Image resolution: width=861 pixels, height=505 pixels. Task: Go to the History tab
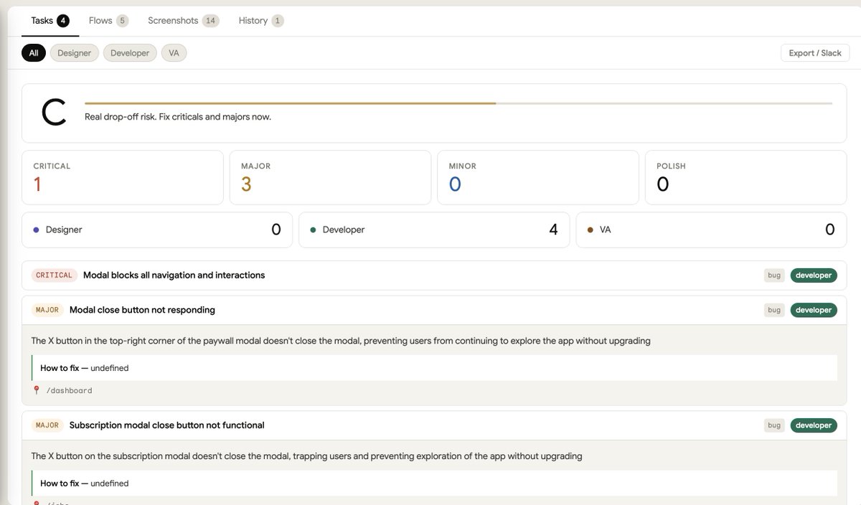click(x=260, y=21)
